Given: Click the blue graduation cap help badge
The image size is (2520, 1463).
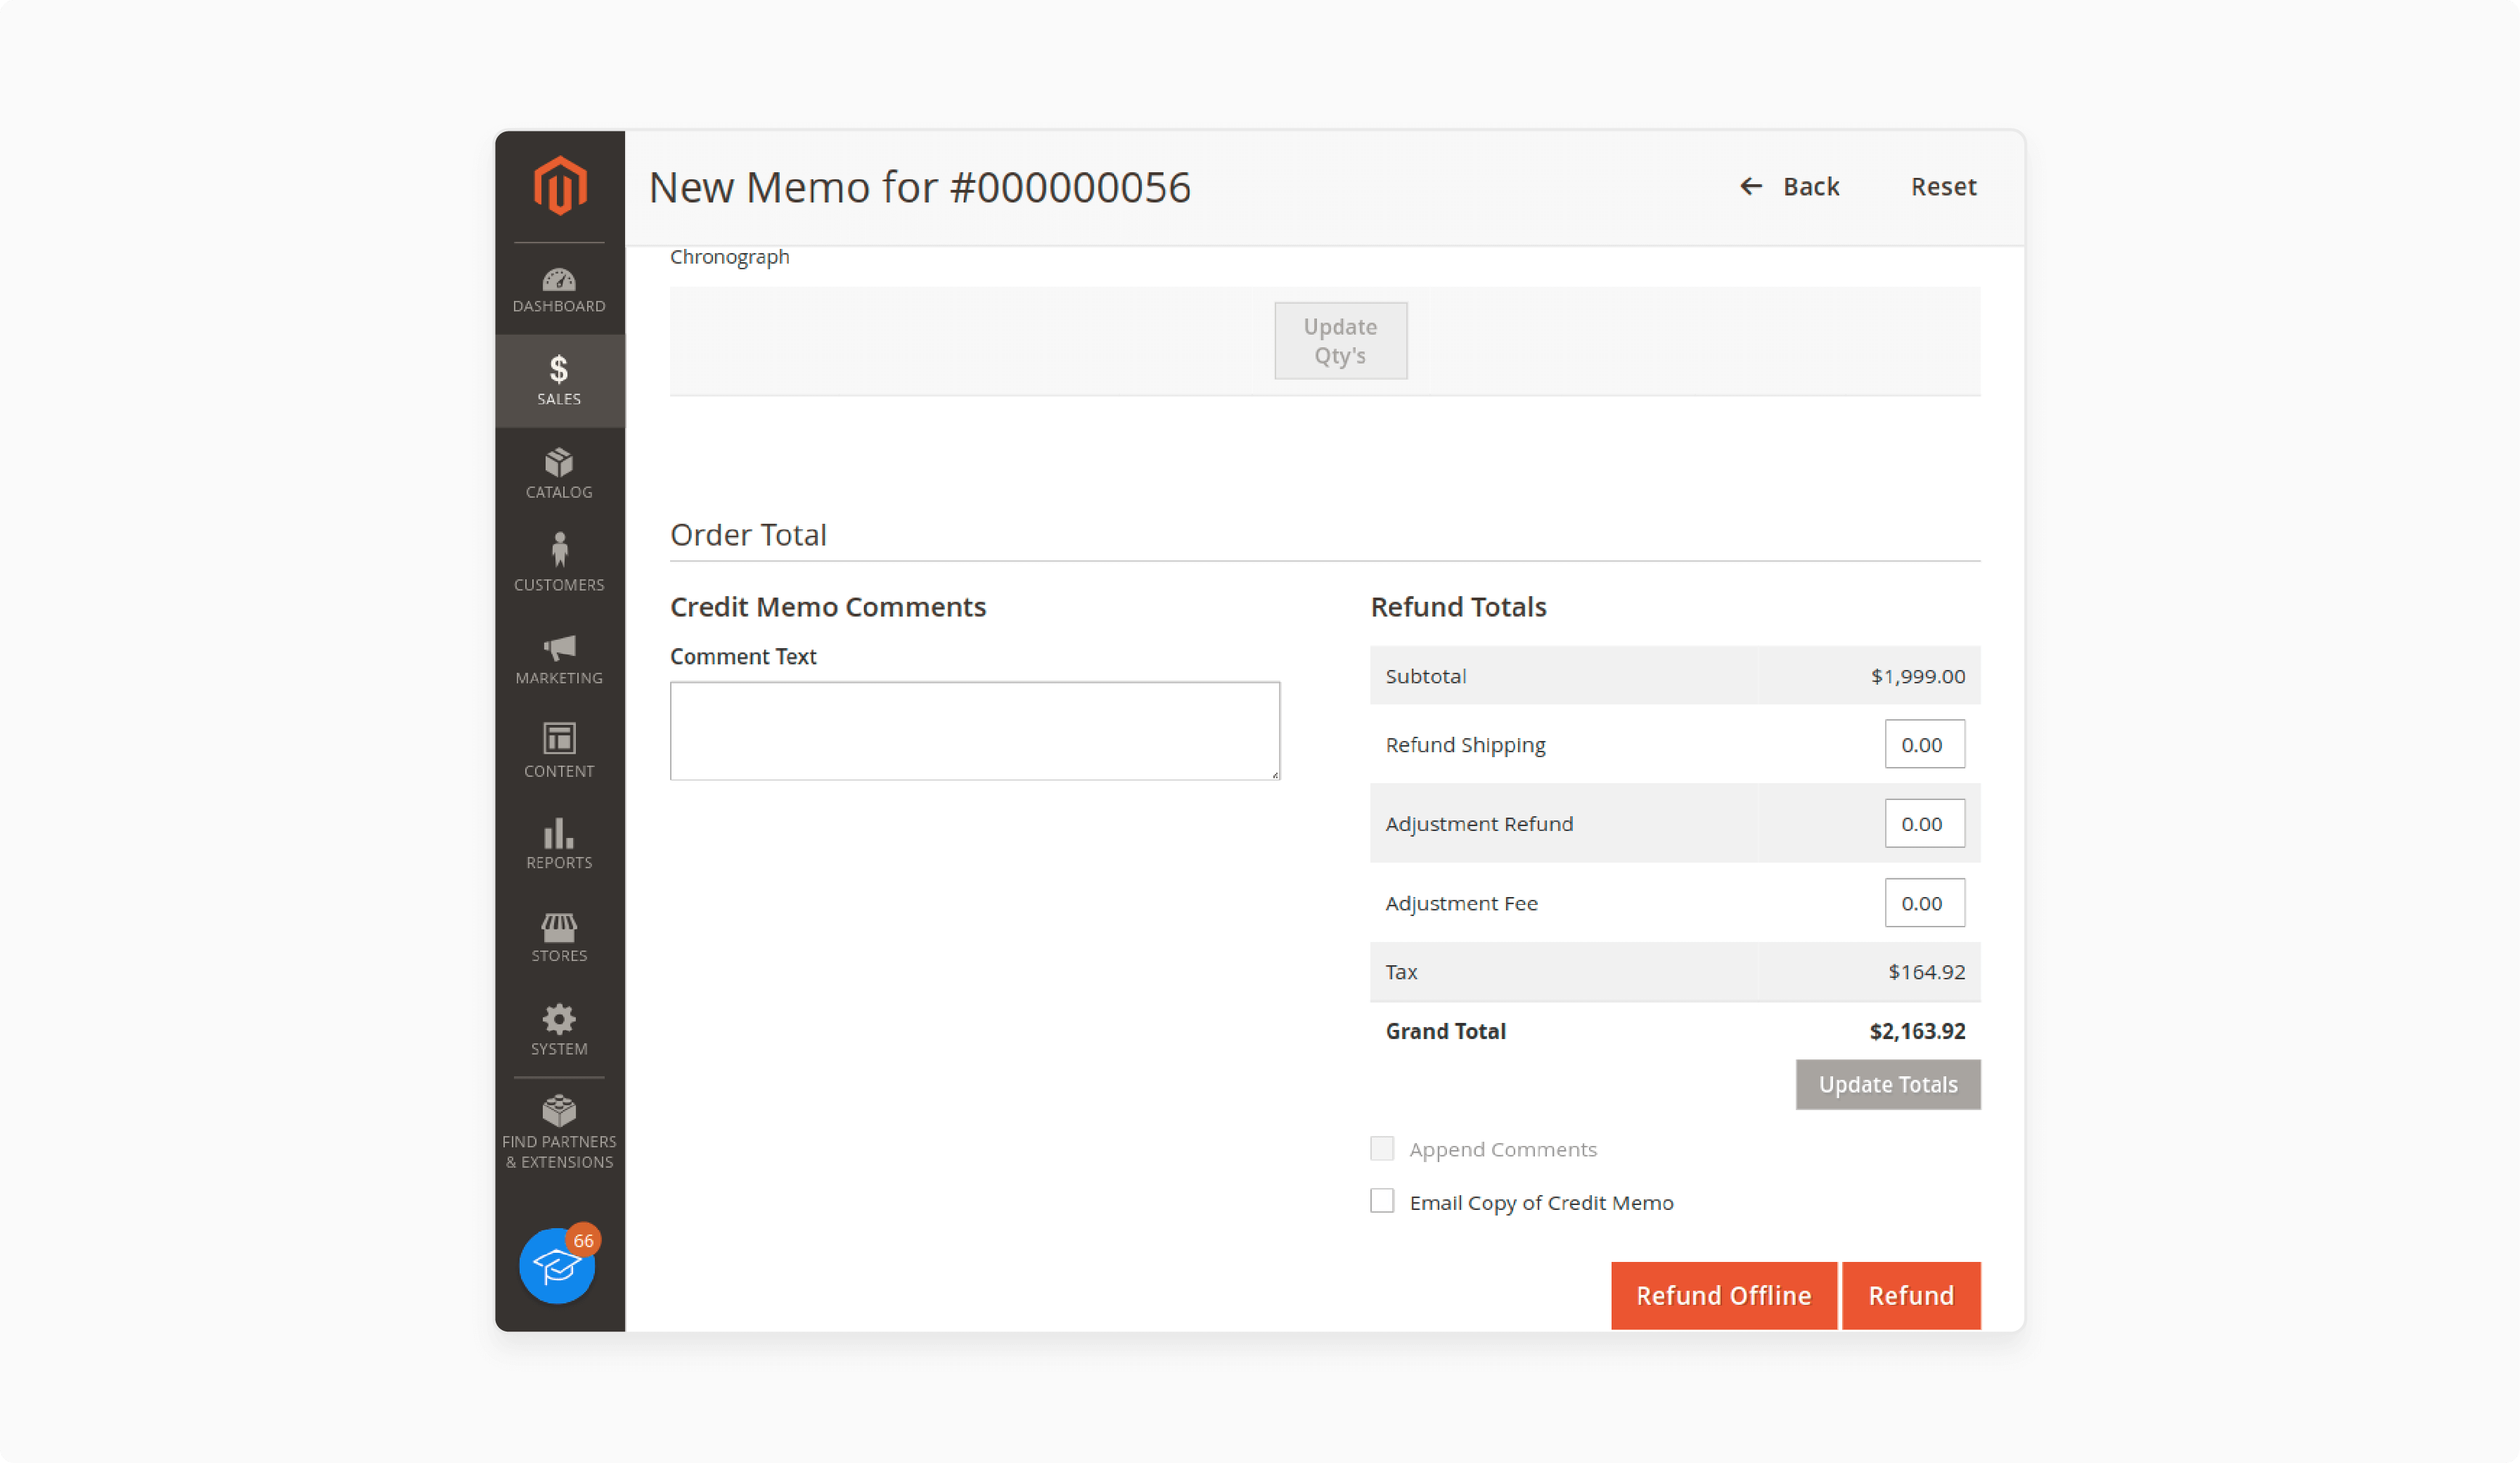Looking at the screenshot, I should tap(557, 1265).
